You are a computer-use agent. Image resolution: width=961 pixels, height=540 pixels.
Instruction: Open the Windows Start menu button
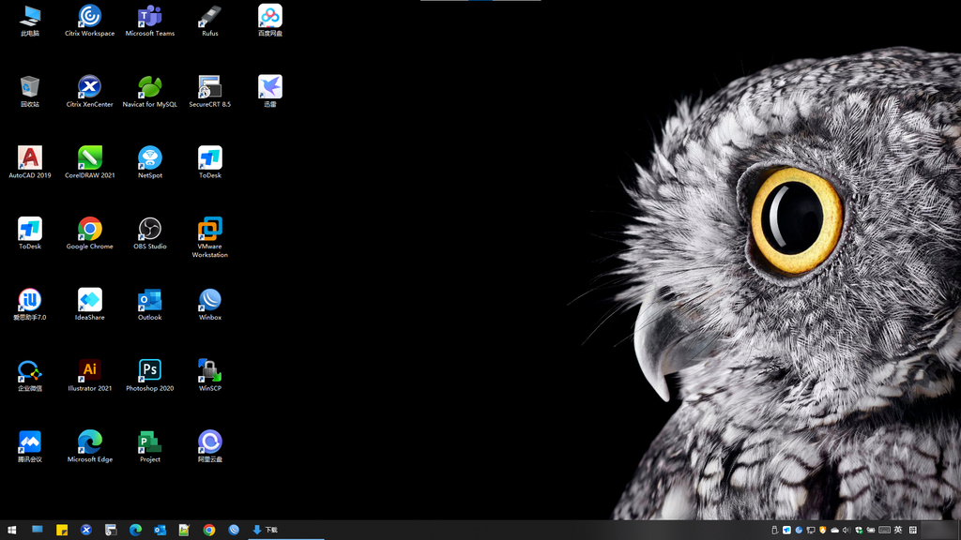pyautogui.click(x=12, y=530)
